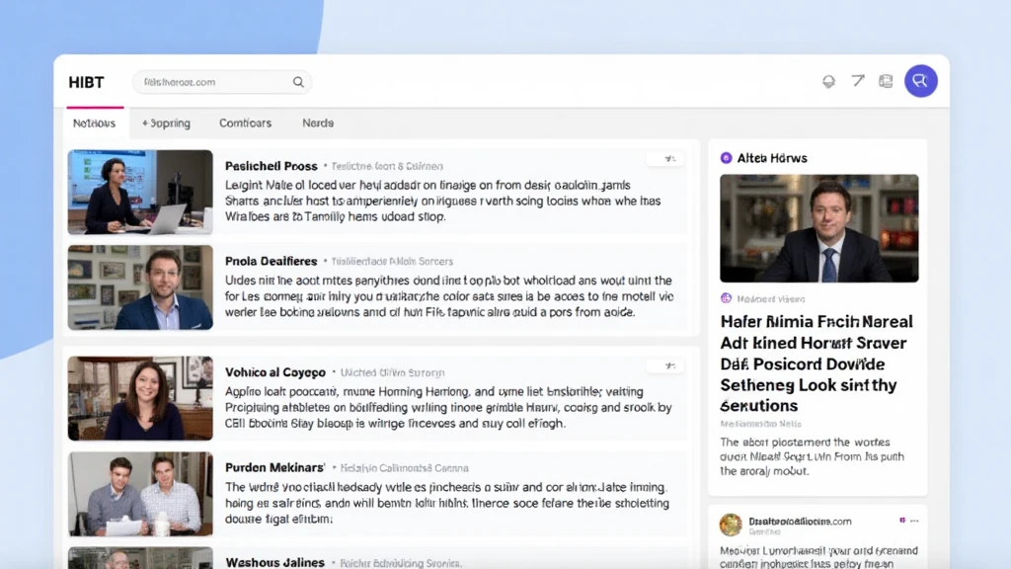Open the Paslichell Pross thumbnail image
Image resolution: width=1011 pixels, height=569 pixels.
point(140,193)
